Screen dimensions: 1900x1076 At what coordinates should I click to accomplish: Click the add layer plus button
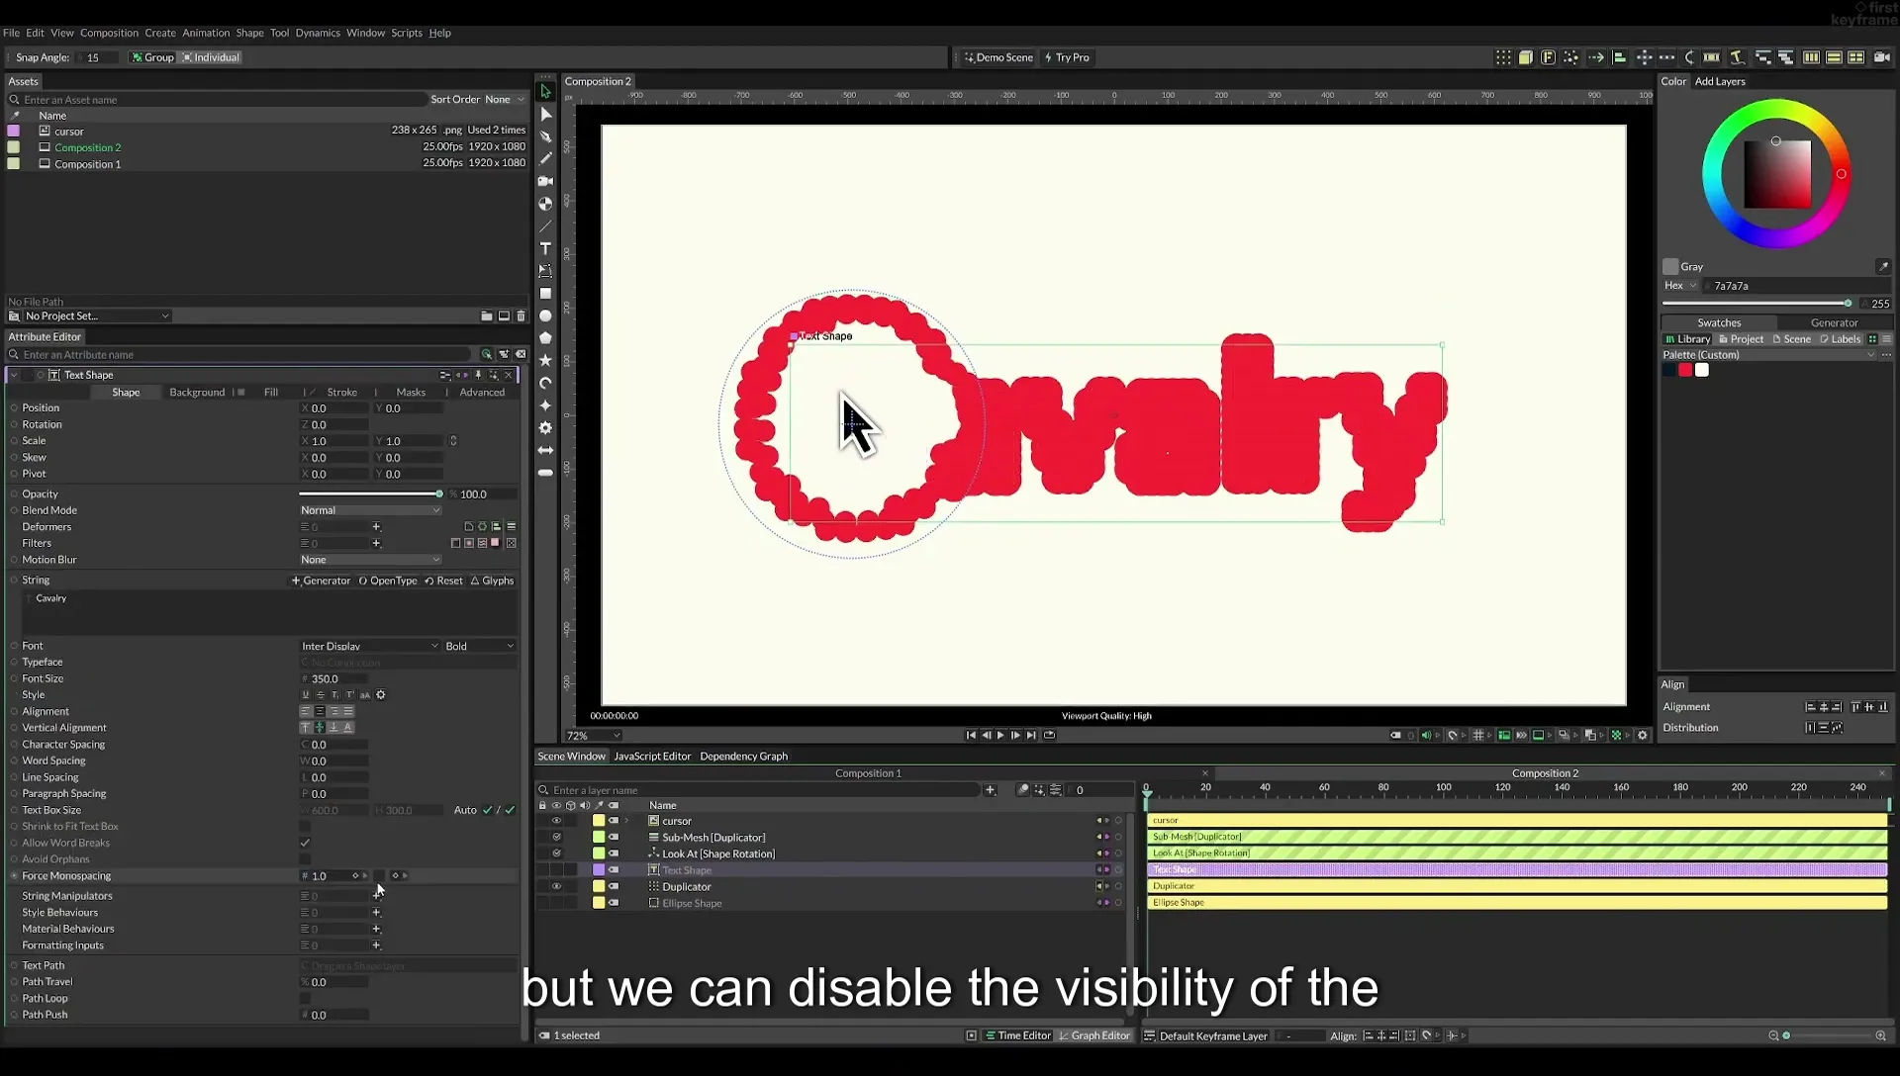click(x=990, y=789)
